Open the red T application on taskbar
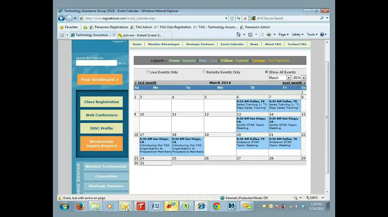Screen dimensions: 388x217 pos(141,206)
